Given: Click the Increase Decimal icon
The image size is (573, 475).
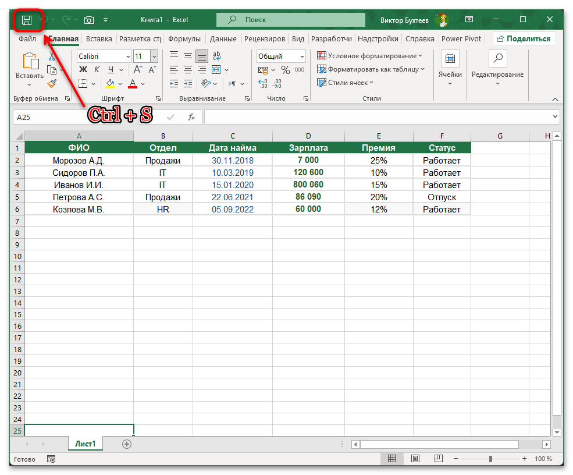Looking at the screenshot, I should (262, 82).
